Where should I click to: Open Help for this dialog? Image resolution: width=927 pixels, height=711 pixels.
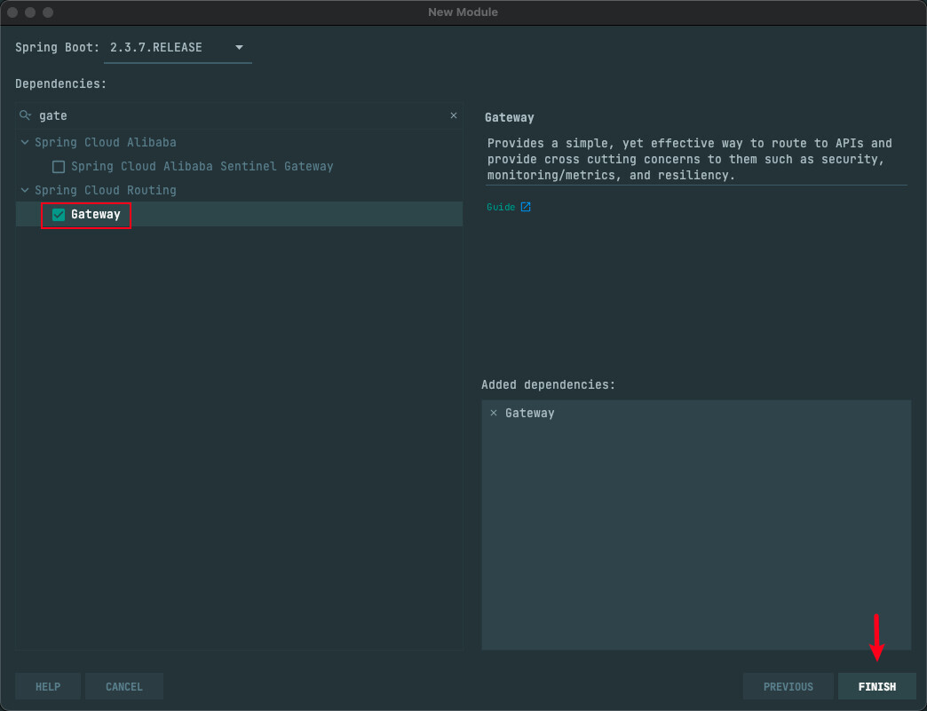[x=48, y=686]
